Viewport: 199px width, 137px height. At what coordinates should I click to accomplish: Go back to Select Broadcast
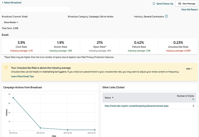click(12, 3)
